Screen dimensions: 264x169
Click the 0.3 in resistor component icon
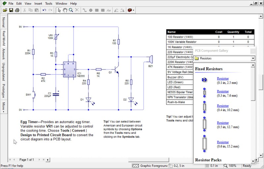(204, 93)
